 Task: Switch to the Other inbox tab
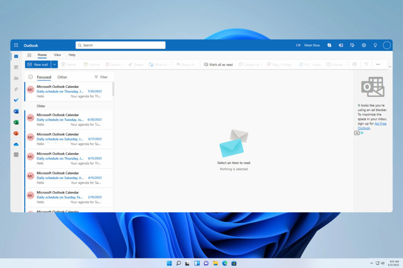62,77
